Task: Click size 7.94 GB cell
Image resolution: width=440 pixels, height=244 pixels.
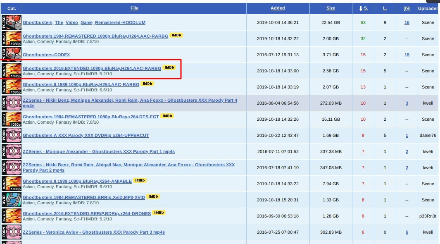Action: pyautogui.click(x=331, y=184)
